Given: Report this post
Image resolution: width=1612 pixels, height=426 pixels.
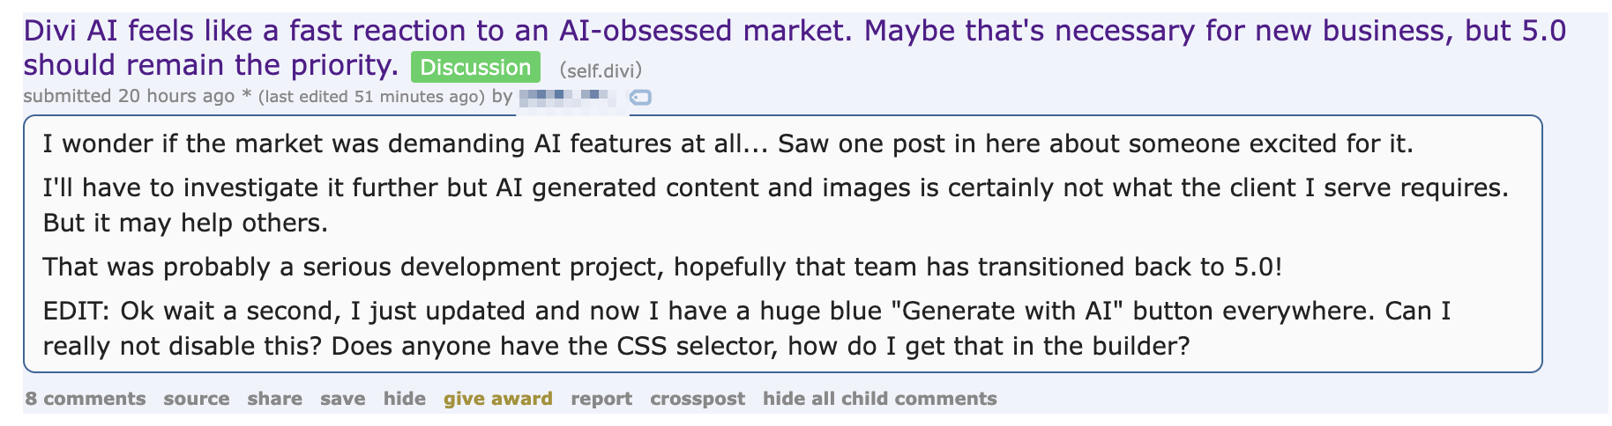Looking at the screenshot, I should click(601, 399).
